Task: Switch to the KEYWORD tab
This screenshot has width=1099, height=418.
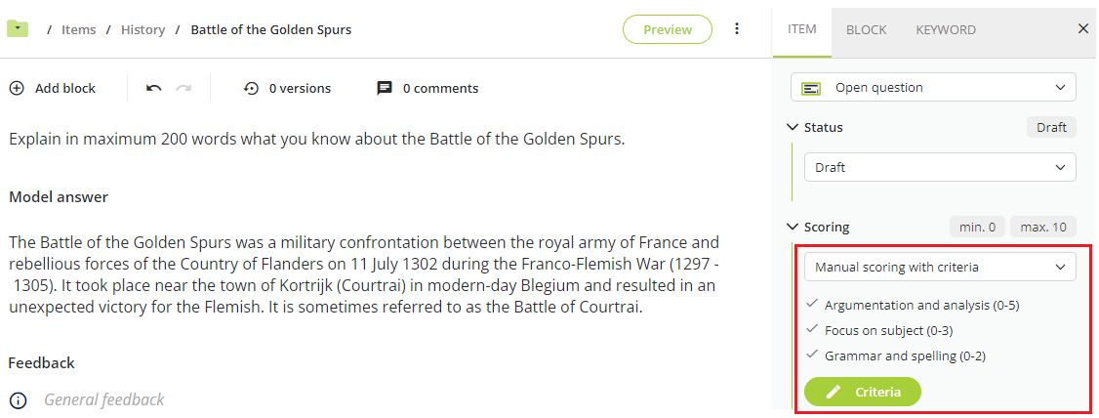Action: (946, 29)
